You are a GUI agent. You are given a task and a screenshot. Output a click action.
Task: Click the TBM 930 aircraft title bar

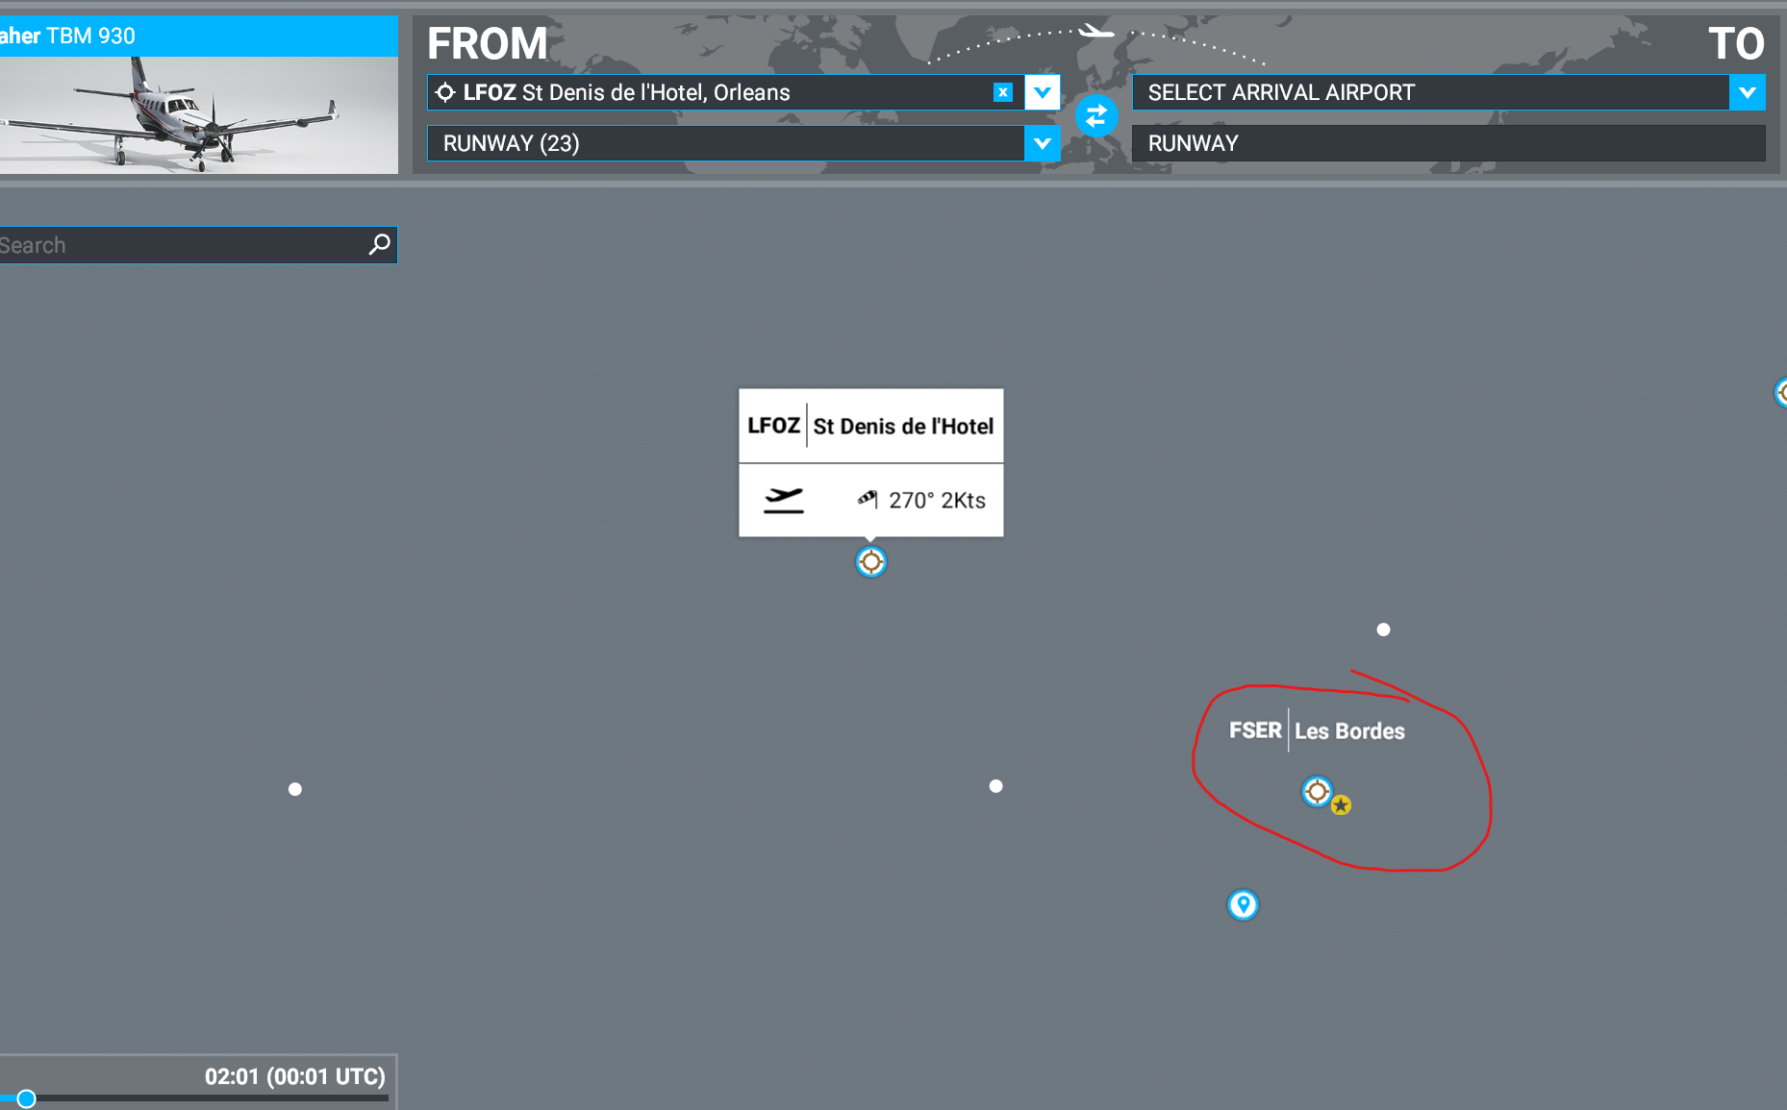[198, 37]
